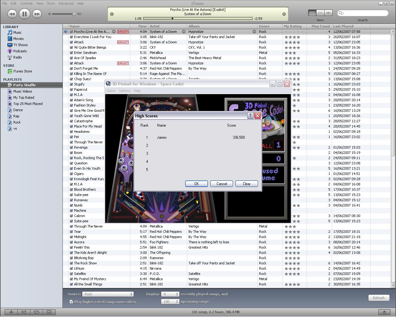Open TV Shows in sidebar
The image size is (396, 317).
(x=20, y=45)
